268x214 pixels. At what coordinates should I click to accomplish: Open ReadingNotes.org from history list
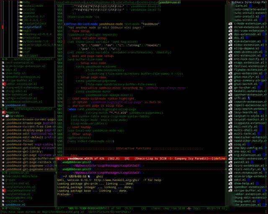pos(18,198)
